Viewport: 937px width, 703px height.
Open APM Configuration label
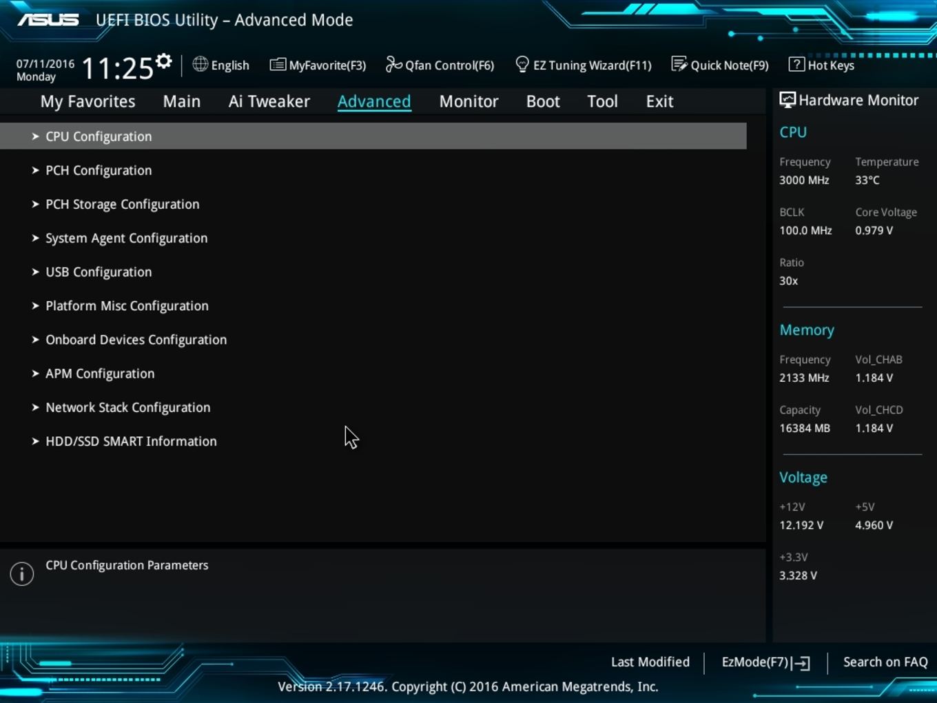pos(100,373)
